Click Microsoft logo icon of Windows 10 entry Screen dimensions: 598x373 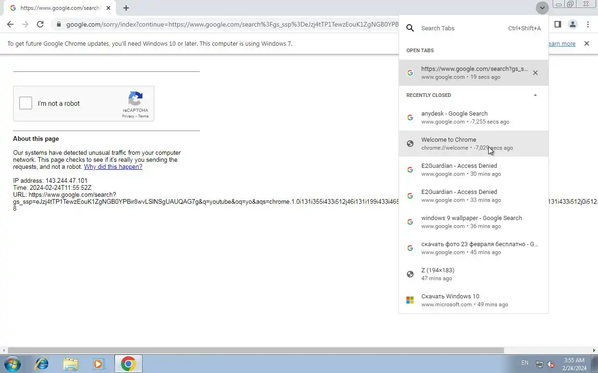pos(410,300)
